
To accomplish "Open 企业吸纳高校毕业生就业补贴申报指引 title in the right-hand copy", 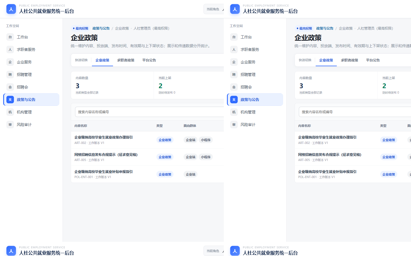I will click(327, 172).
